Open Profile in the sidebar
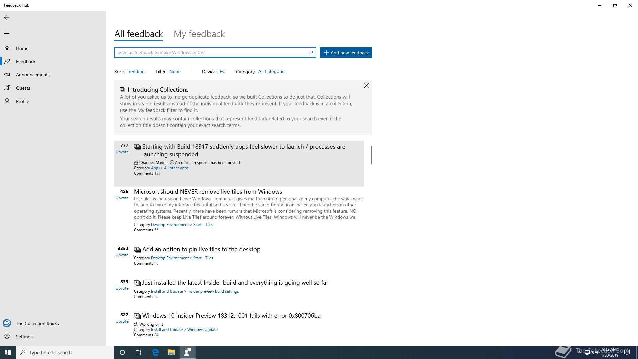Viewport: 638px width, 359px height. pyautogui.click(x=53, y=101)
